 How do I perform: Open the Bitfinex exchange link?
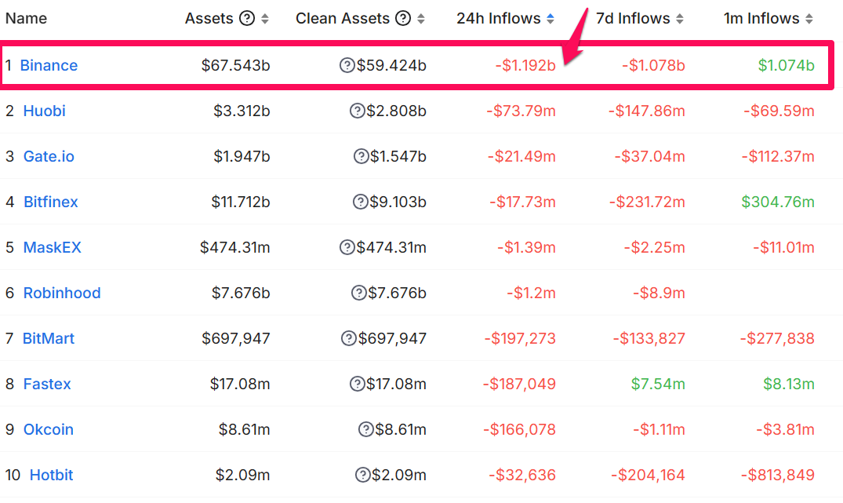click(x=51, y=202)
